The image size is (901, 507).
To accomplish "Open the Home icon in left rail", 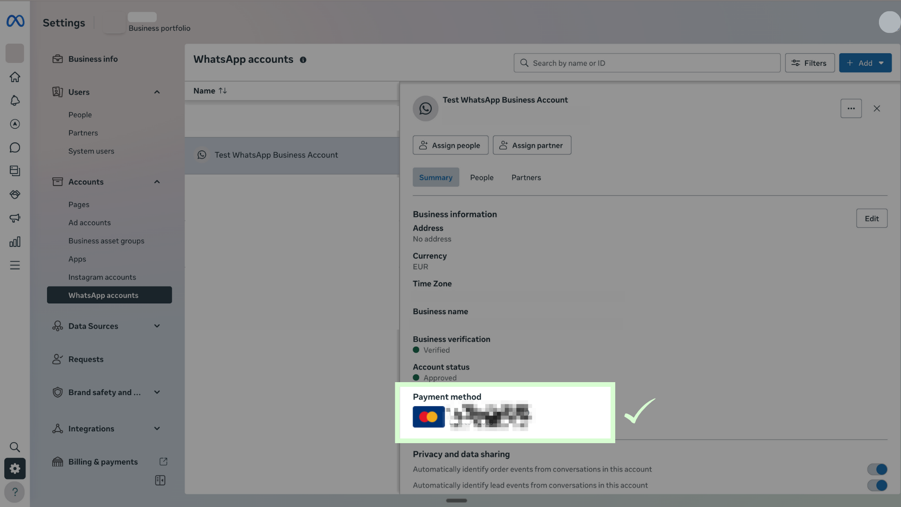I will click(x=15, y=77).
